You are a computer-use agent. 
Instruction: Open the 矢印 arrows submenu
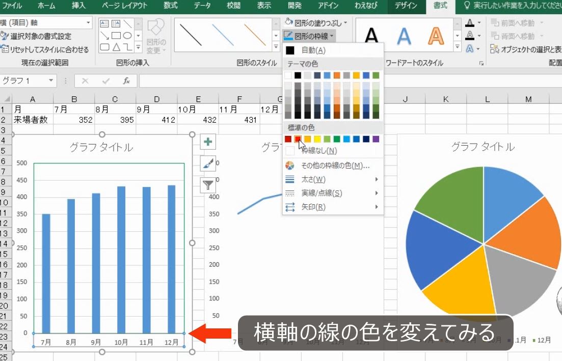(x=333, y=207)
